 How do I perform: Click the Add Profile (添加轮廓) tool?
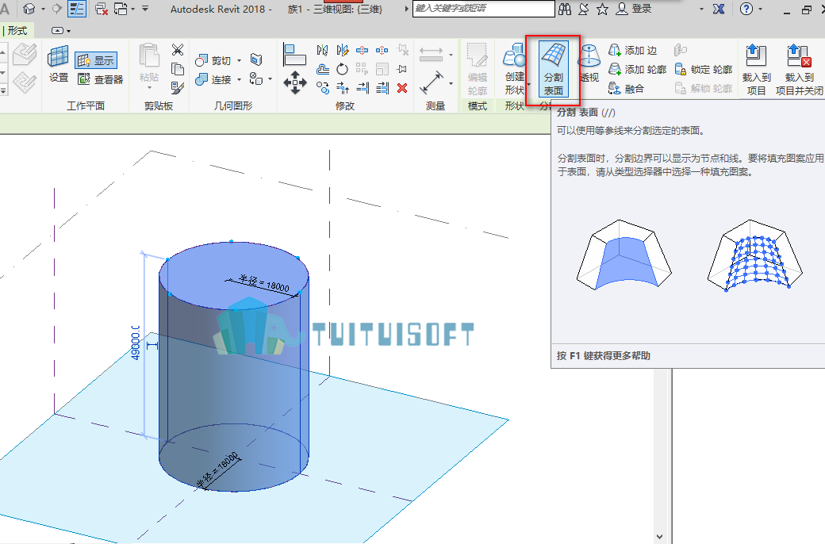click(x=638, y=70)
